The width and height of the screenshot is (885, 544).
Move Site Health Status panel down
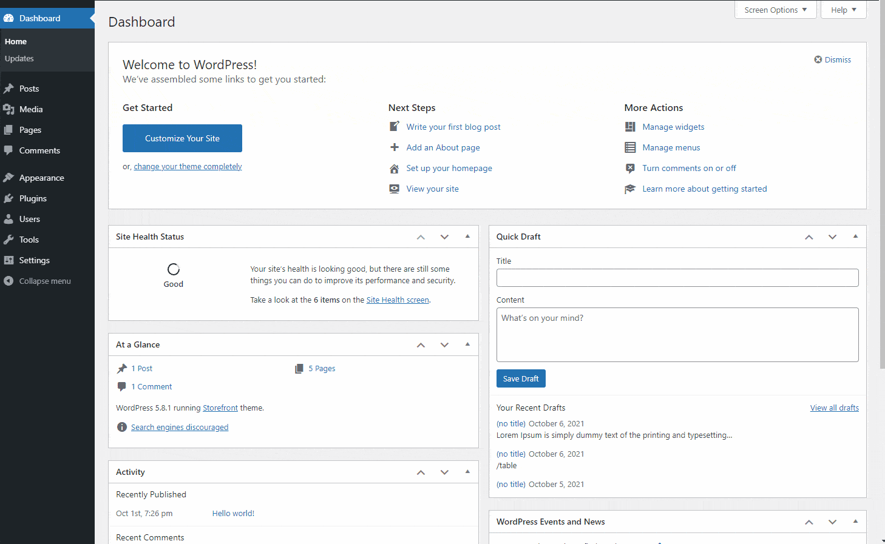[x=444, y=237]
